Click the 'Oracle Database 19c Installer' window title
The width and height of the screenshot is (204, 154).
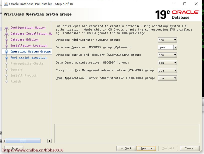[x=41, y=4]
